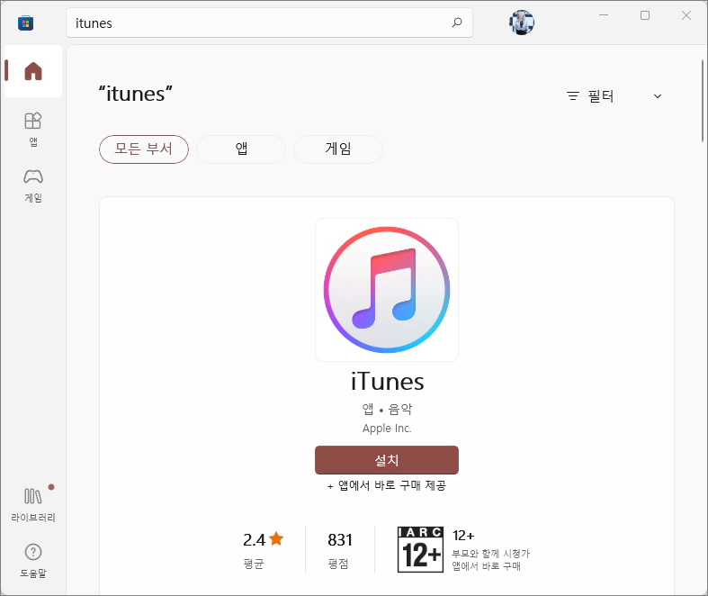Open the Microsoft Store logo icon
708x596 pixels.
coord(25,23)
